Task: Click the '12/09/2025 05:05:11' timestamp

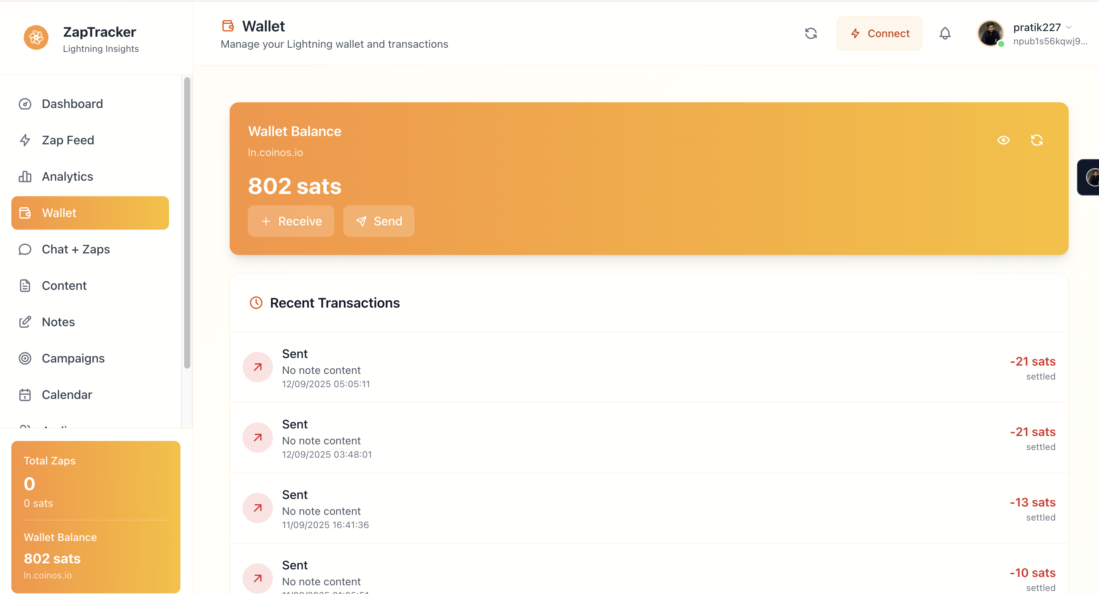Action: click(326, 384)
